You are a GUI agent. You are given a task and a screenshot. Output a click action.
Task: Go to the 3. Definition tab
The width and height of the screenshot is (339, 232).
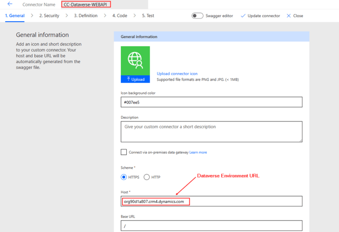(86, 15)
